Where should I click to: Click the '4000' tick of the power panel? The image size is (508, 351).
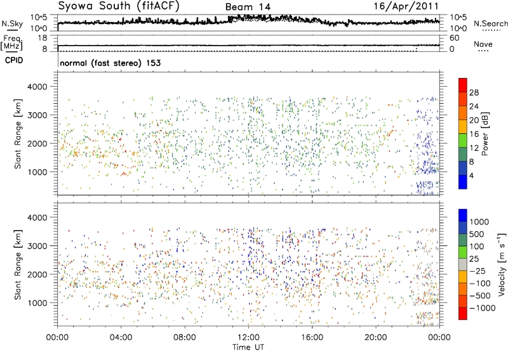pos(37,87)
